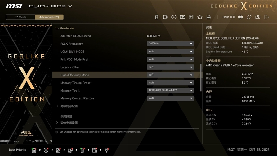Click the 电压设置 section heading
This screenshot has width=277, height=156.
tap(66, 117)
